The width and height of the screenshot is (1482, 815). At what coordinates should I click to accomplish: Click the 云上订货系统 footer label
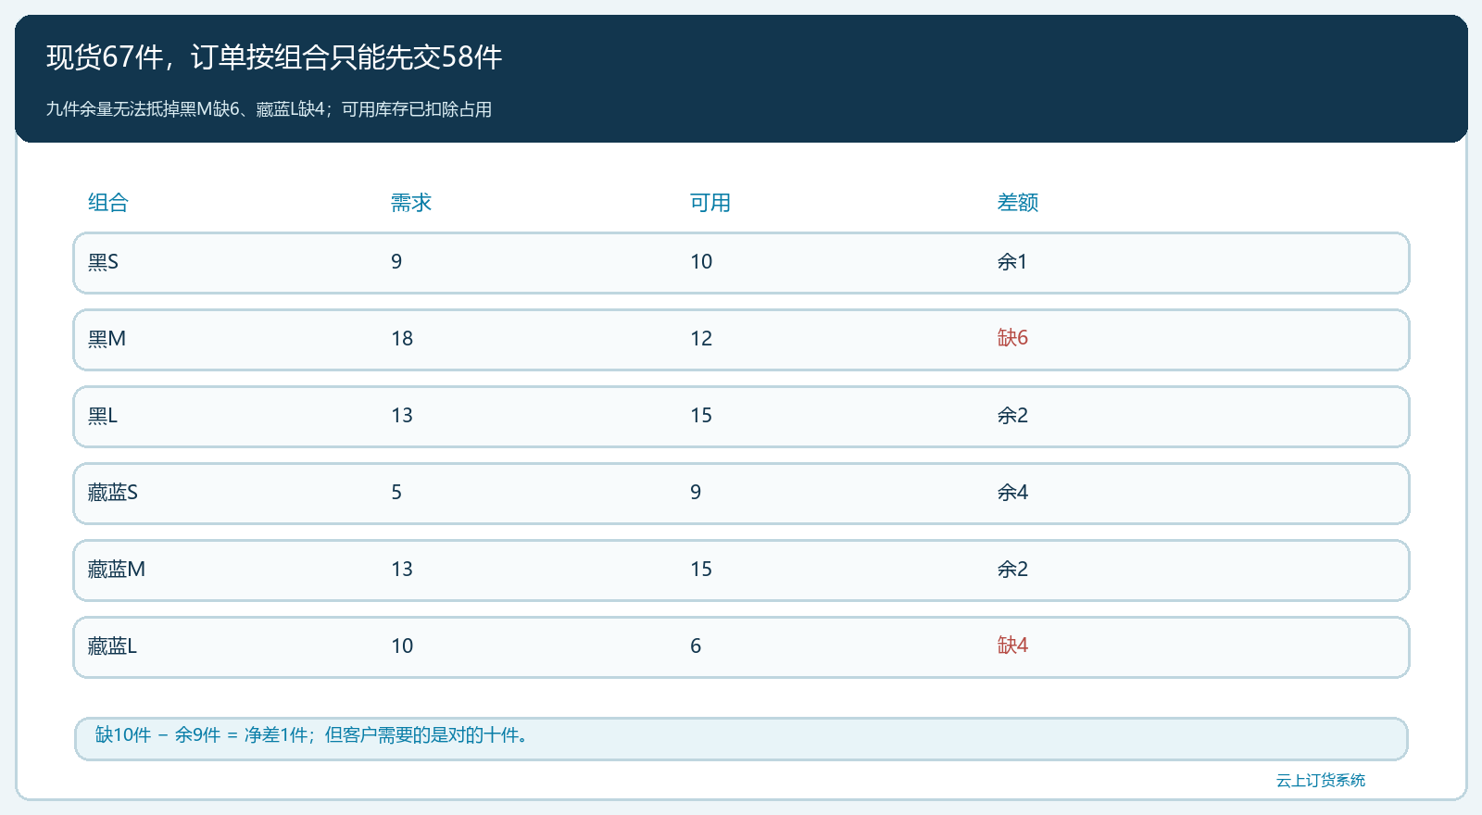pyautogui.click(x=1321, y=781)
